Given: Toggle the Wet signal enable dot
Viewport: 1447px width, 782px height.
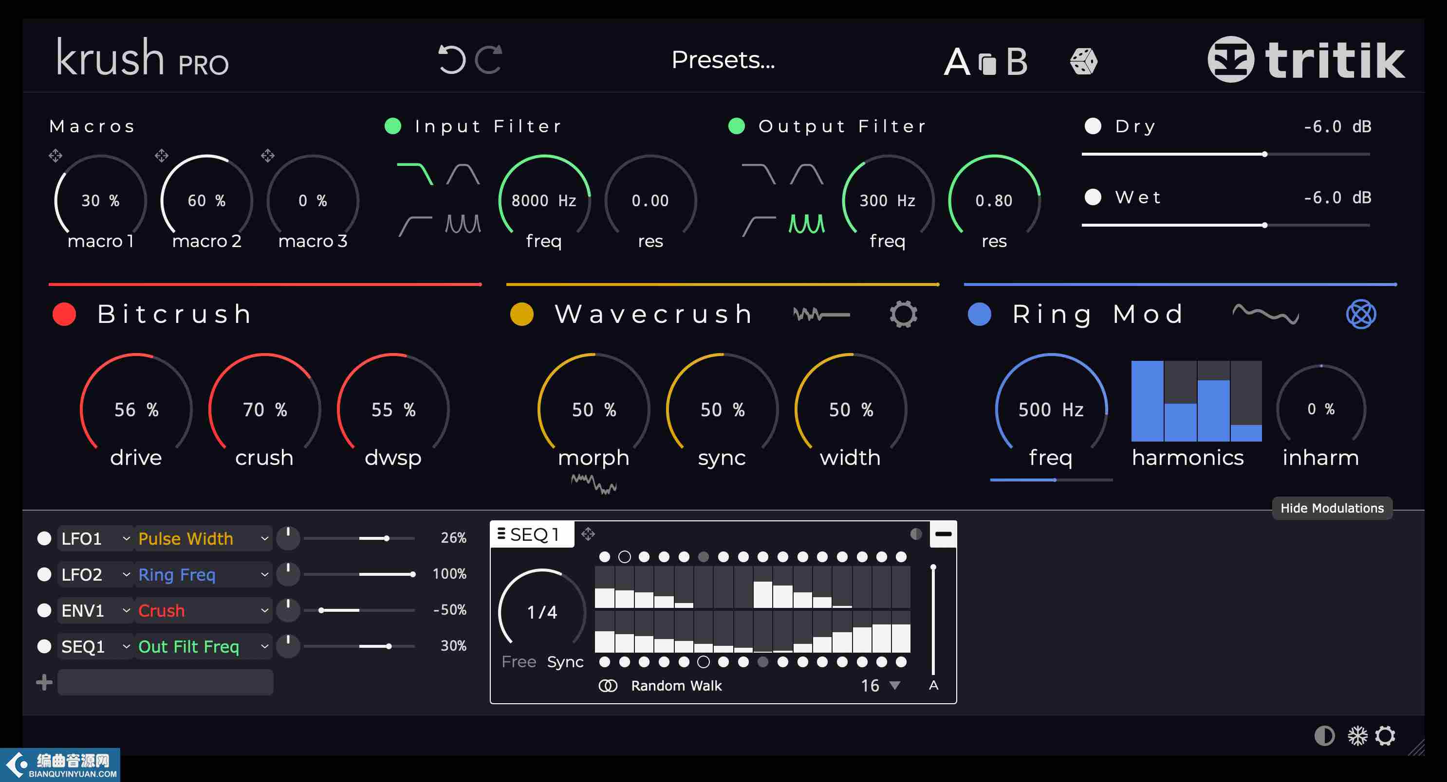Looking at the screenshot, I should point(1093,197).
